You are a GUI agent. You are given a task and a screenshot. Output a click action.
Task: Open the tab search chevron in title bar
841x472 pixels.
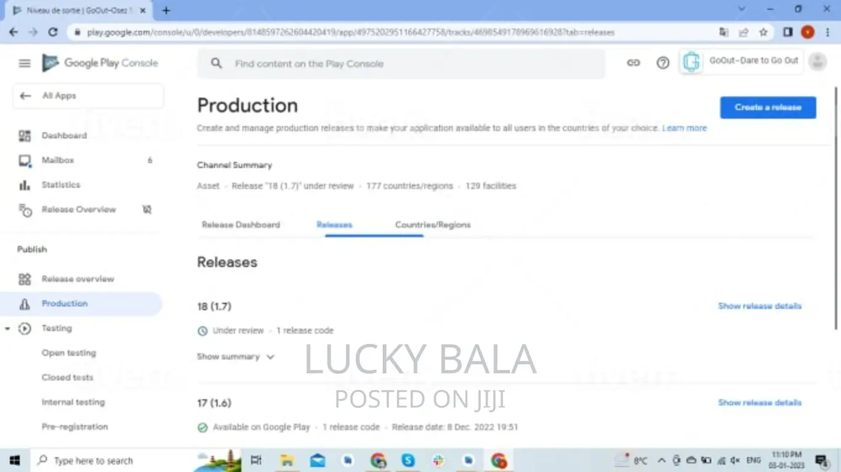coord(742,9)
